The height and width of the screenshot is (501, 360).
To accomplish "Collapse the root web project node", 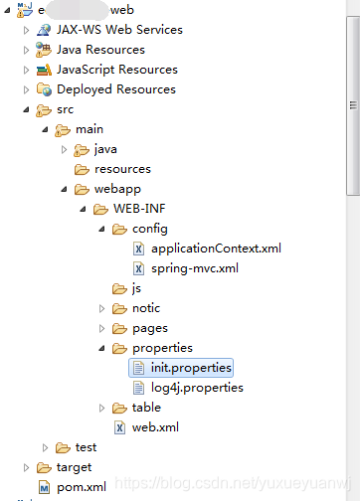I will point(7,10).
